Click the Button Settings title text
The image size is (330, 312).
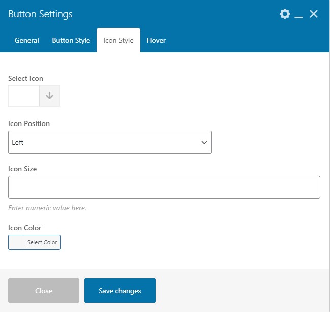pos(40,14)
